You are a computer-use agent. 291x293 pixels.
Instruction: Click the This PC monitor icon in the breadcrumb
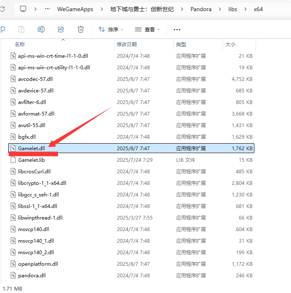23,9
